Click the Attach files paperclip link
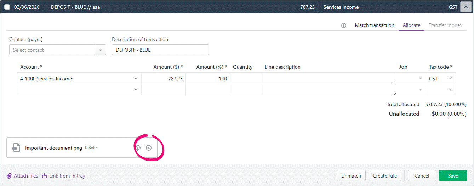474x186 pixels. click(x=22, y=176)
